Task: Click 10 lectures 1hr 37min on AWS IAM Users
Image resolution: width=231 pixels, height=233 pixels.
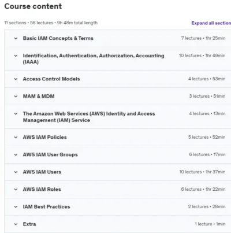Action: coord(202,172)
